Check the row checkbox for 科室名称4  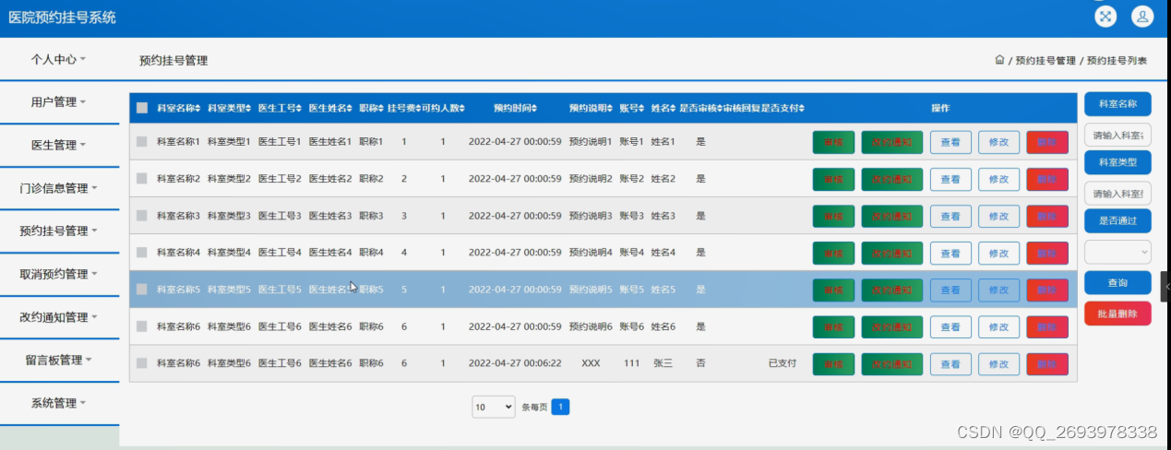coord(142,252)
